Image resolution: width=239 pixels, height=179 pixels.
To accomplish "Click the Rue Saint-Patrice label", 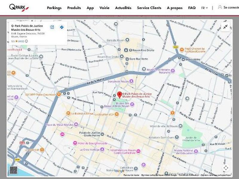I will click(x=102, y=94).
